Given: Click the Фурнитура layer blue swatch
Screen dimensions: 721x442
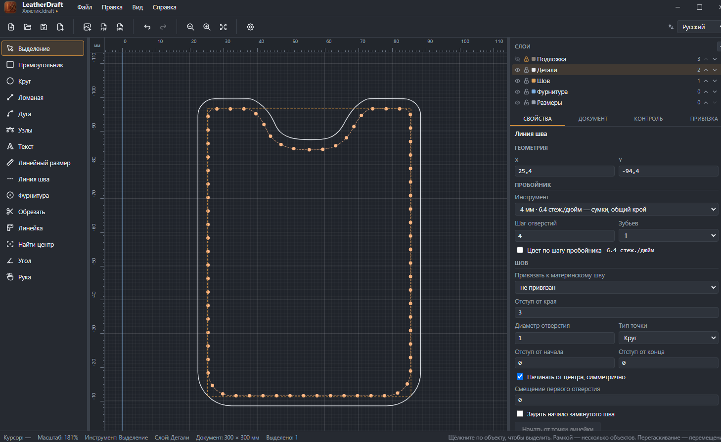Looking at the screenshot, I should coord(534,92).
